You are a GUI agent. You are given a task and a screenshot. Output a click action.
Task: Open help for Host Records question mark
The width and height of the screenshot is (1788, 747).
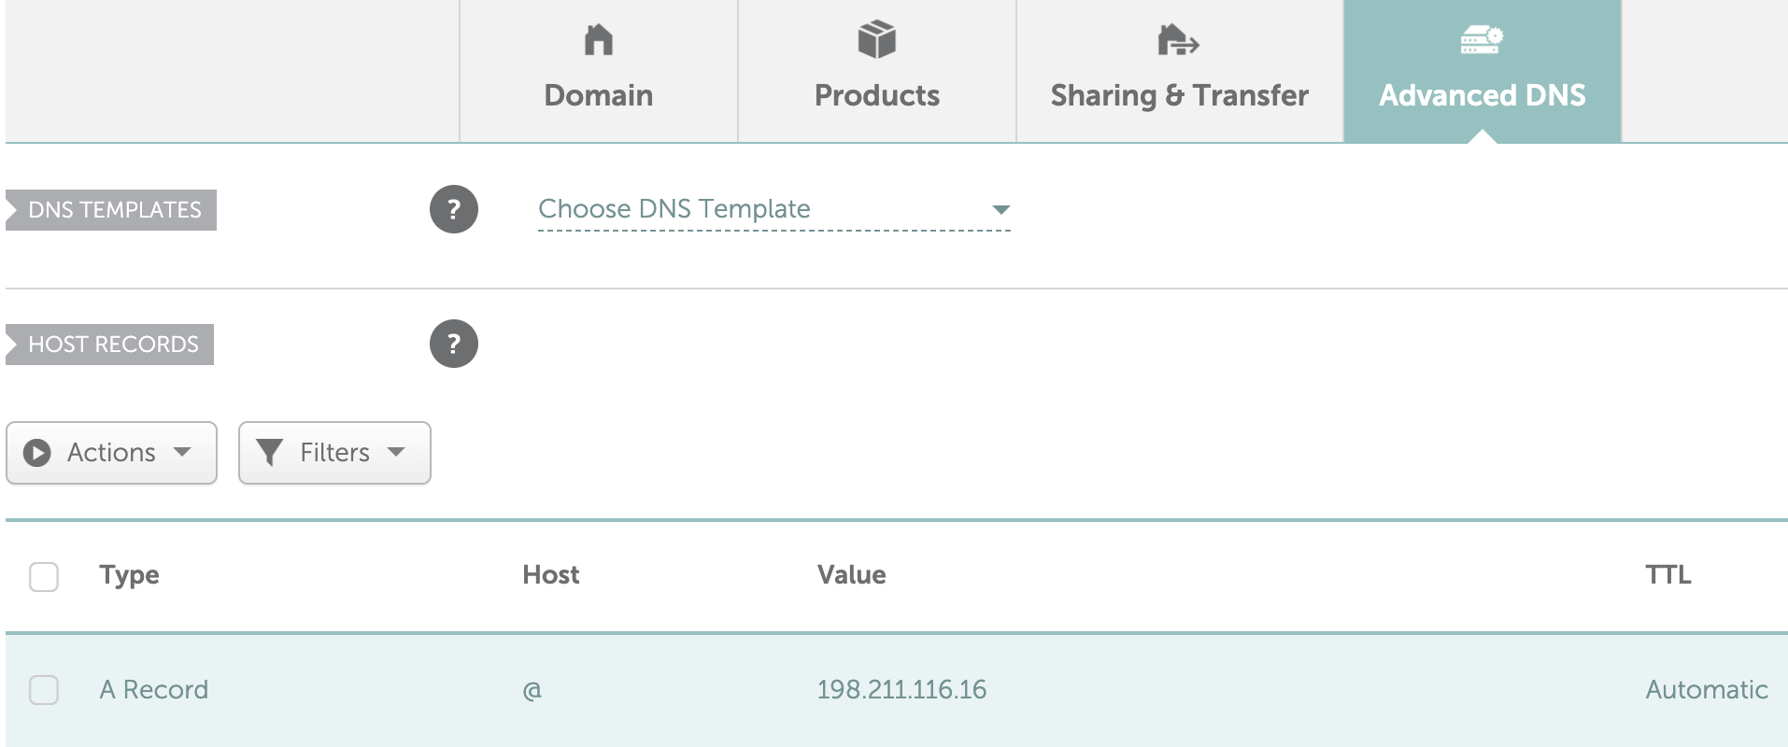pyautogui.click(x=454, y=344)
